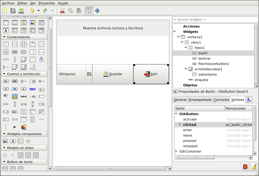Pick the Calendar widget in palette

coord(24,119)
